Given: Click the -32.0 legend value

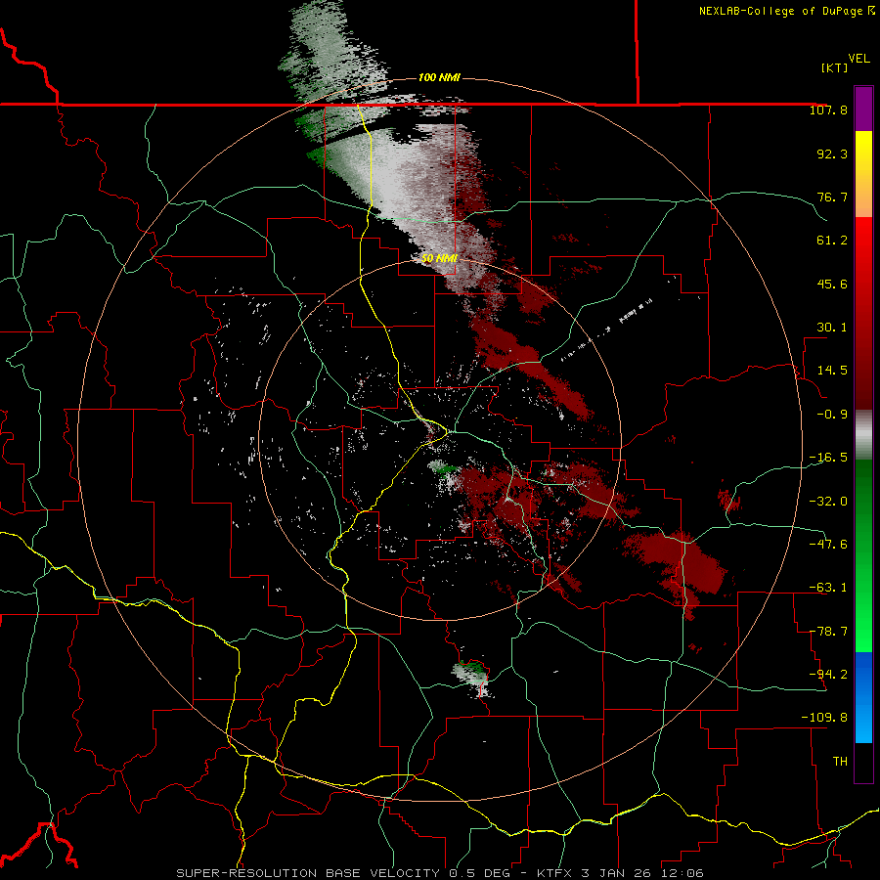Looking at the screenshot, I should point(828,501).
